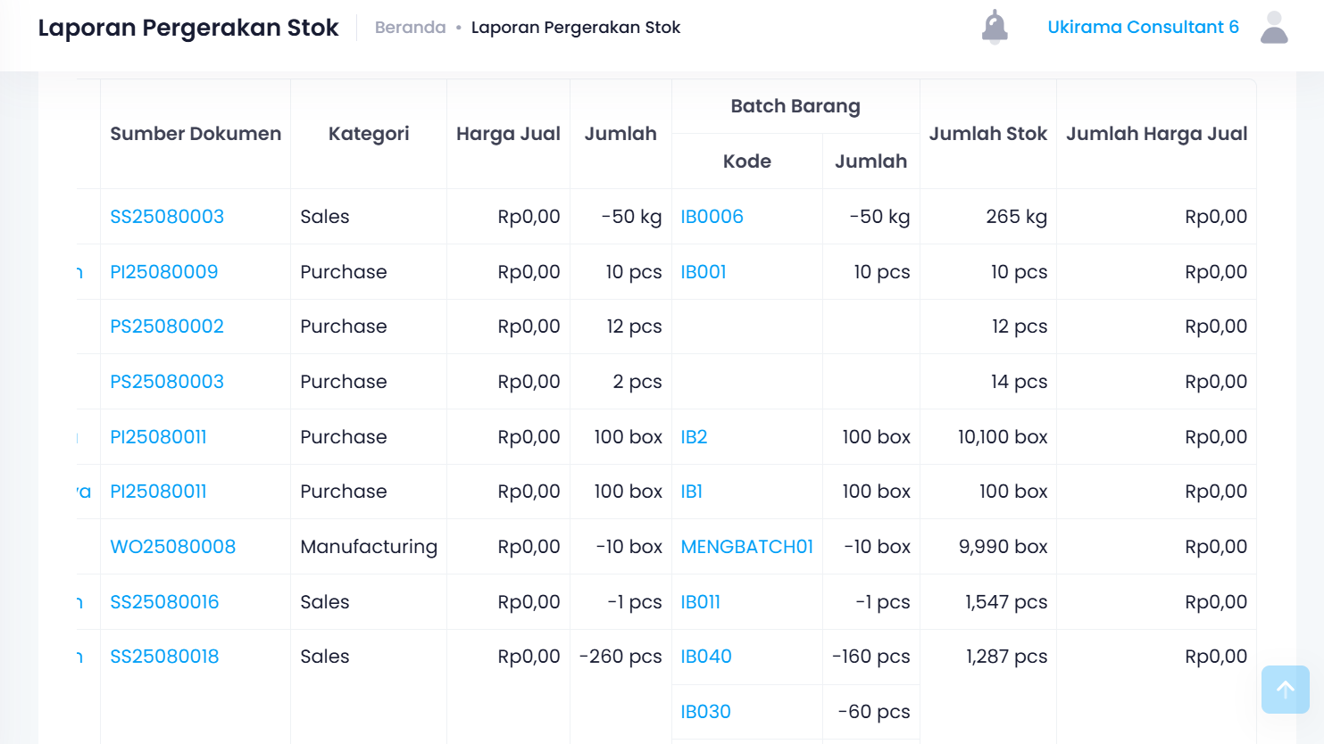Open batch code IB040

coord(706,657)
